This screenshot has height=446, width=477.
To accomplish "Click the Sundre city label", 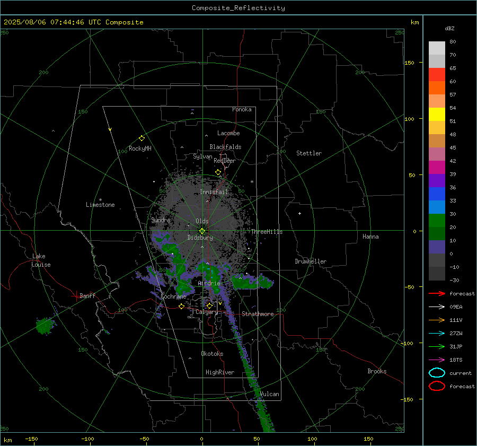I will point(161,220).
